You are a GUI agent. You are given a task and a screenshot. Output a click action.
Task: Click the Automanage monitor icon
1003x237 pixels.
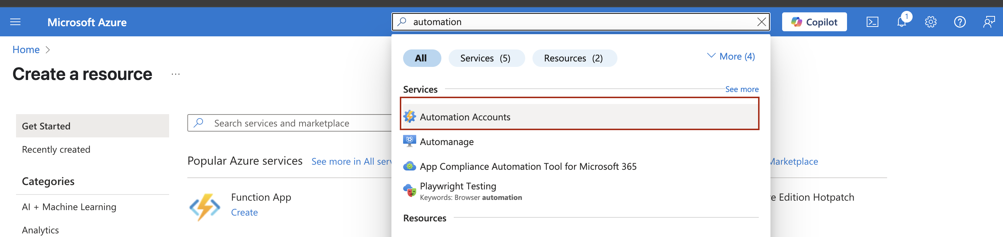point(410,141)
